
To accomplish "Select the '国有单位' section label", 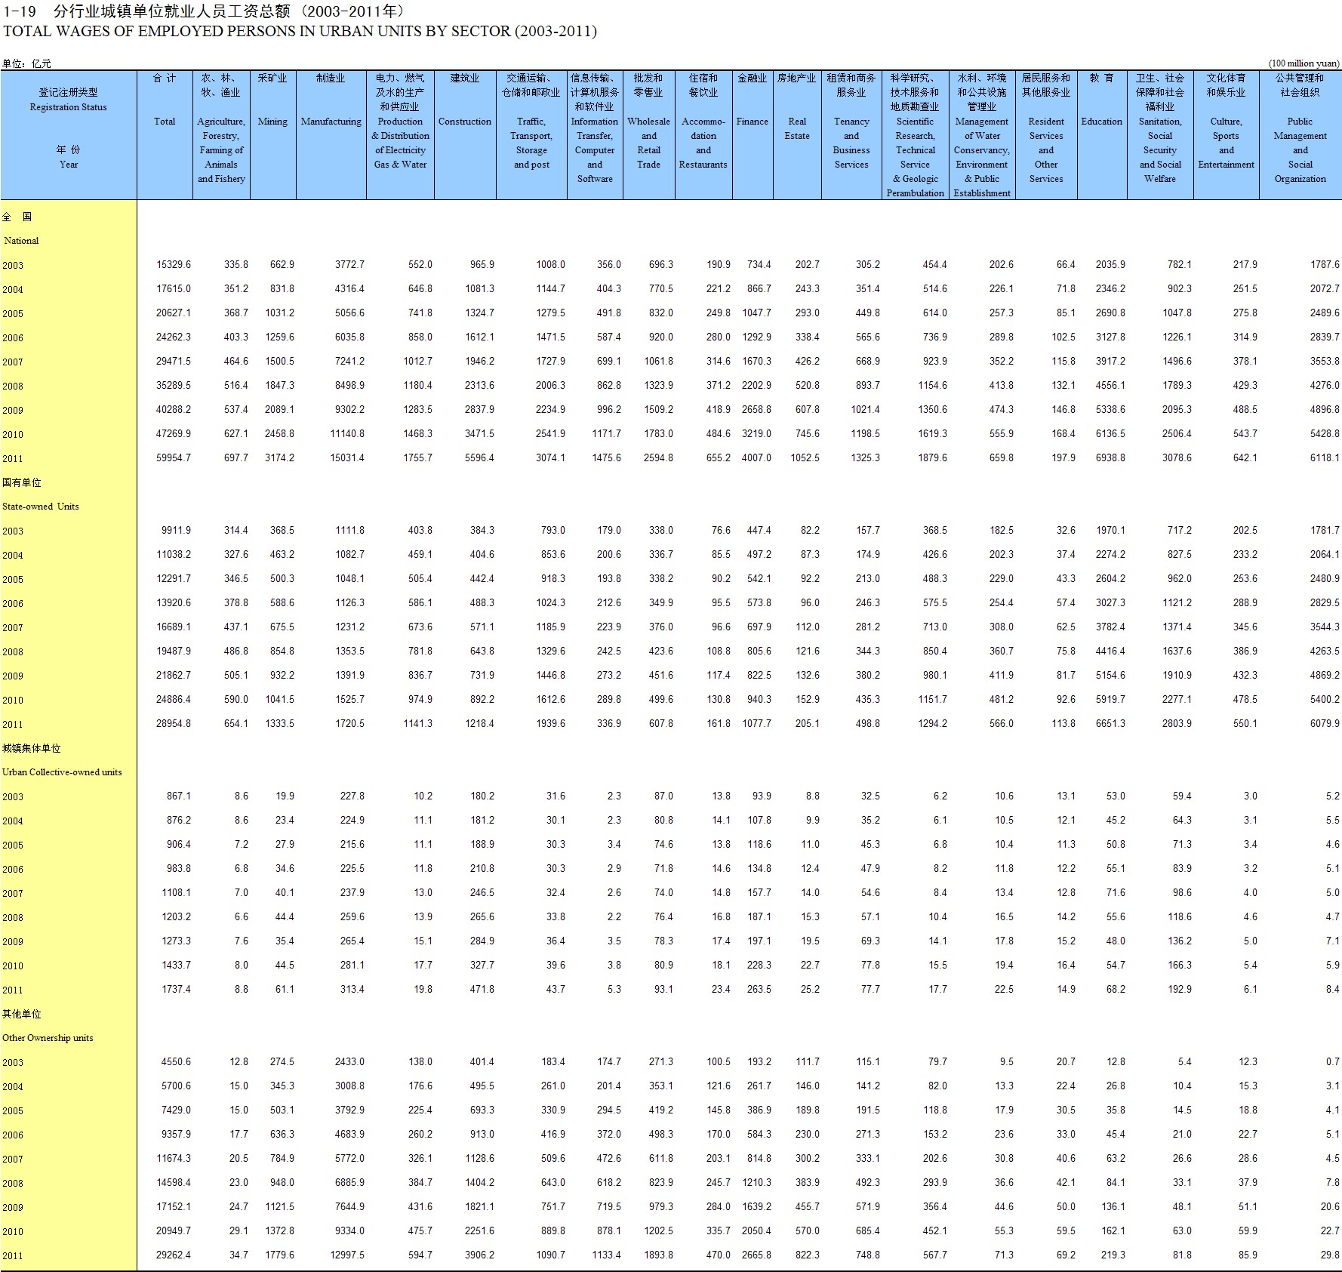I will tap(21, 482).
